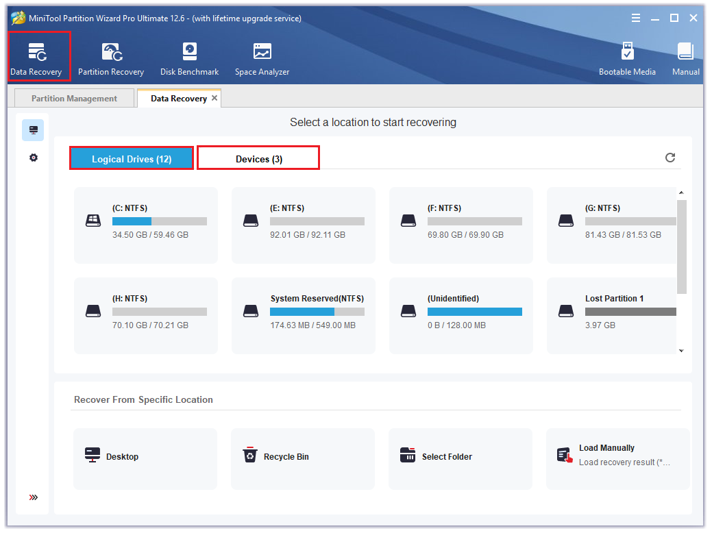Image resolution: width=712 pixels, height=533 pixels.
Task: Click "92.01 GB / 92.11 GB" text
Action: (x=308, y=235)
